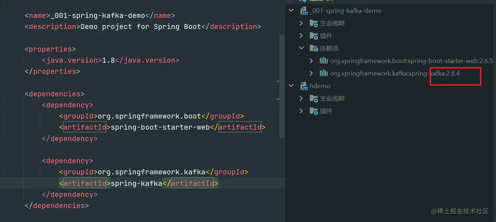Click the org.springframework.kafka groupId value in editor
This screenshot has width=496, height=222.
coord(152,172)
